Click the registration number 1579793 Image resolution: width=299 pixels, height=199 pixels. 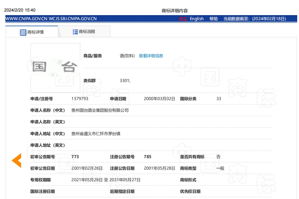(x=80, y=99)
